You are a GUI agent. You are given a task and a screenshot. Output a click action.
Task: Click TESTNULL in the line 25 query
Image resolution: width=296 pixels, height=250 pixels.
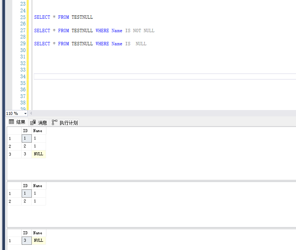[x=82, y=17]
